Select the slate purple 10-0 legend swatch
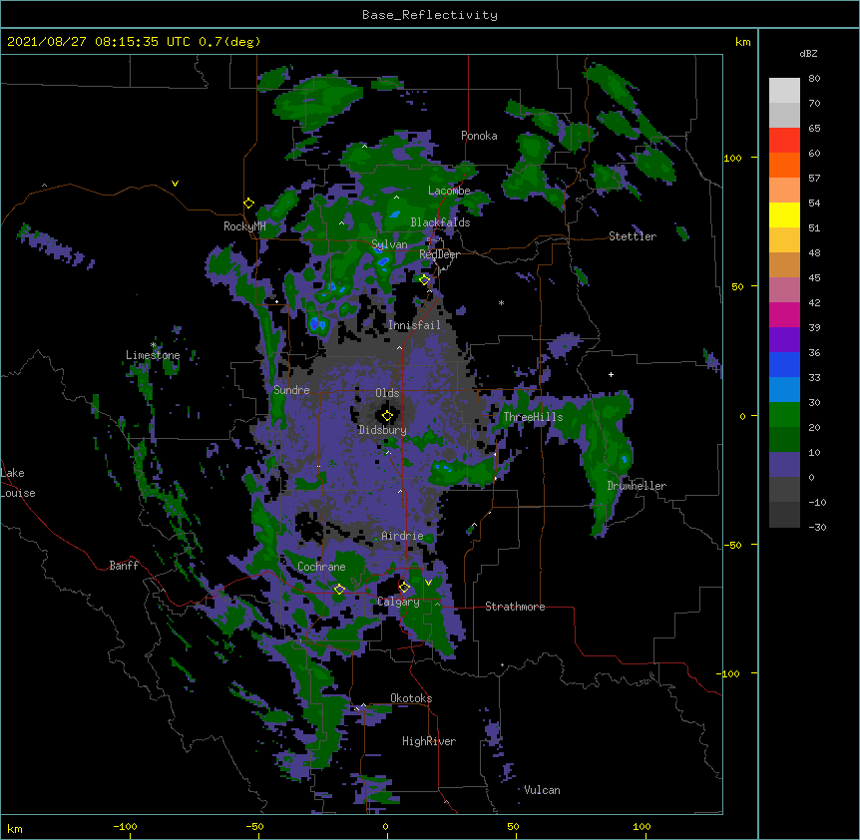The height and width of the screenshot is (840, 860). click(x=784, y=465)
